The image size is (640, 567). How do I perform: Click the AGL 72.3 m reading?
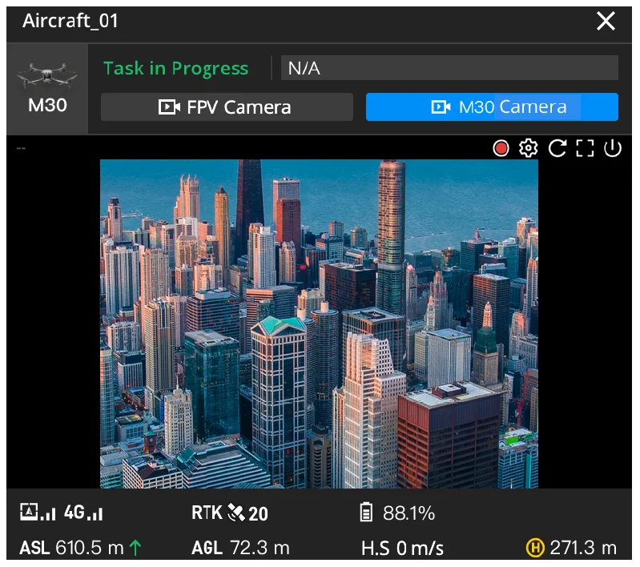(240, 549)
